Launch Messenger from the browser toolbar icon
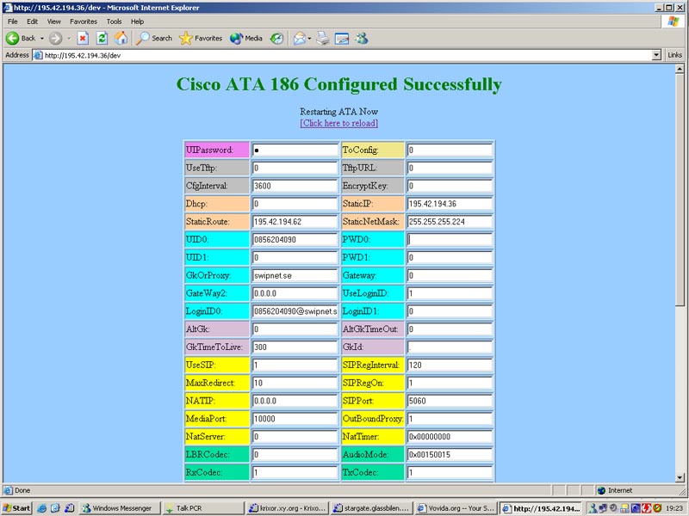Screen dimensions: 689x516 (x=362, y=39)
